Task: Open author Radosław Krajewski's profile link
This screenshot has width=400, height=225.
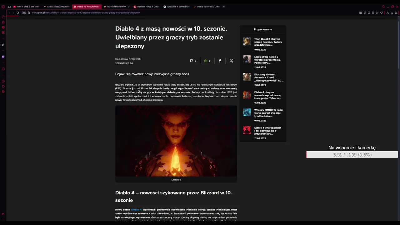Action: [x=128, y=59]
